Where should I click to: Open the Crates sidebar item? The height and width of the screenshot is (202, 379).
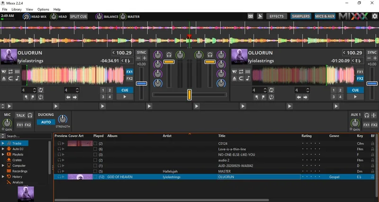[x=17, y=160]
